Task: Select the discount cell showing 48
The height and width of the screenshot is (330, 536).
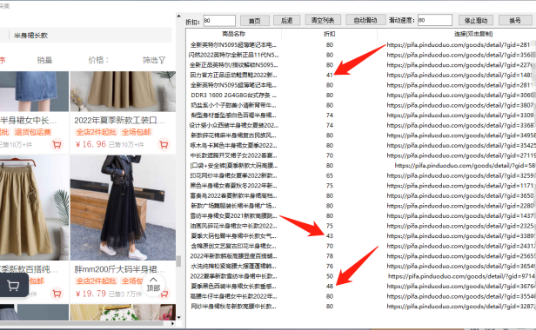Action: [330, 286]
